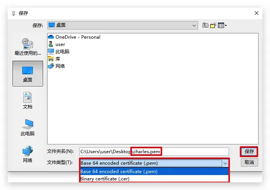Click the up one level folder icon

pos(206,25)
